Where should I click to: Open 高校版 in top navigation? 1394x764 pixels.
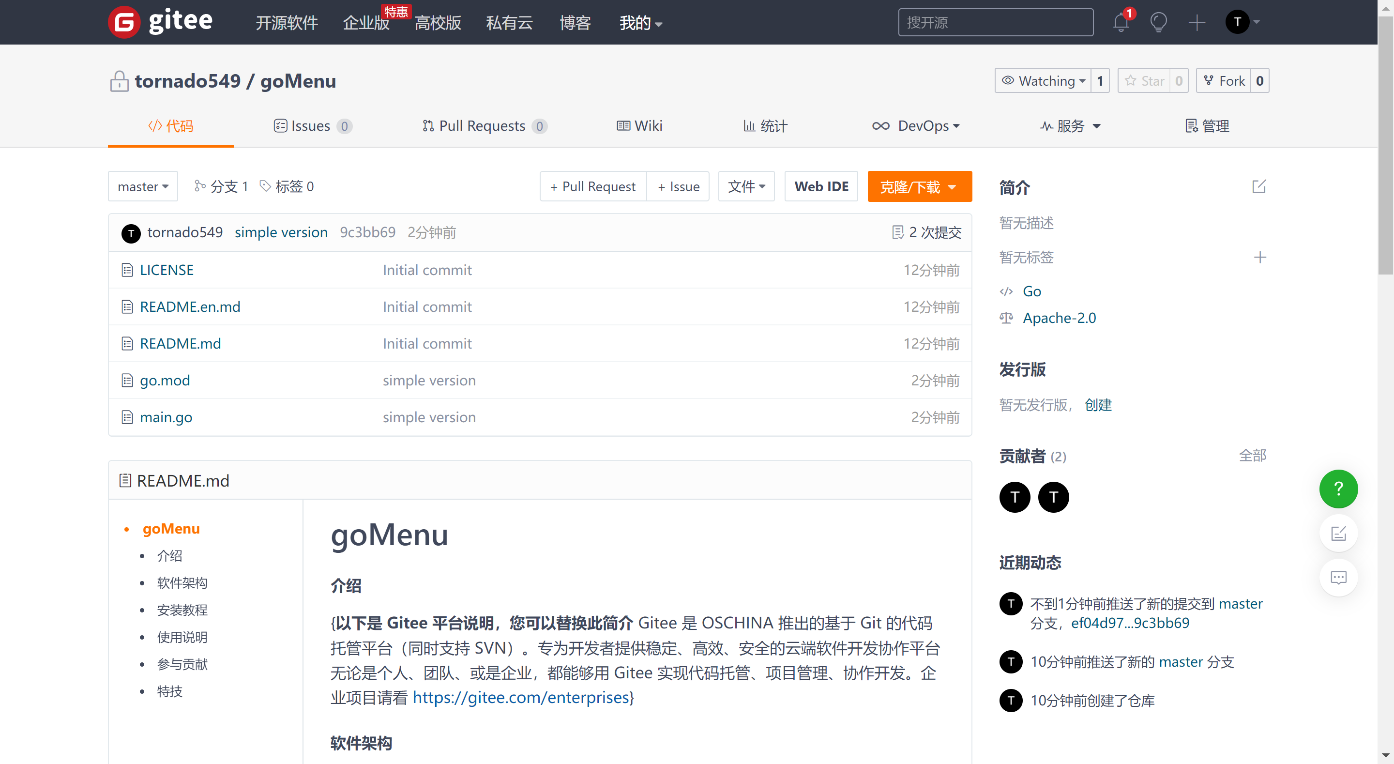[438, 23]
